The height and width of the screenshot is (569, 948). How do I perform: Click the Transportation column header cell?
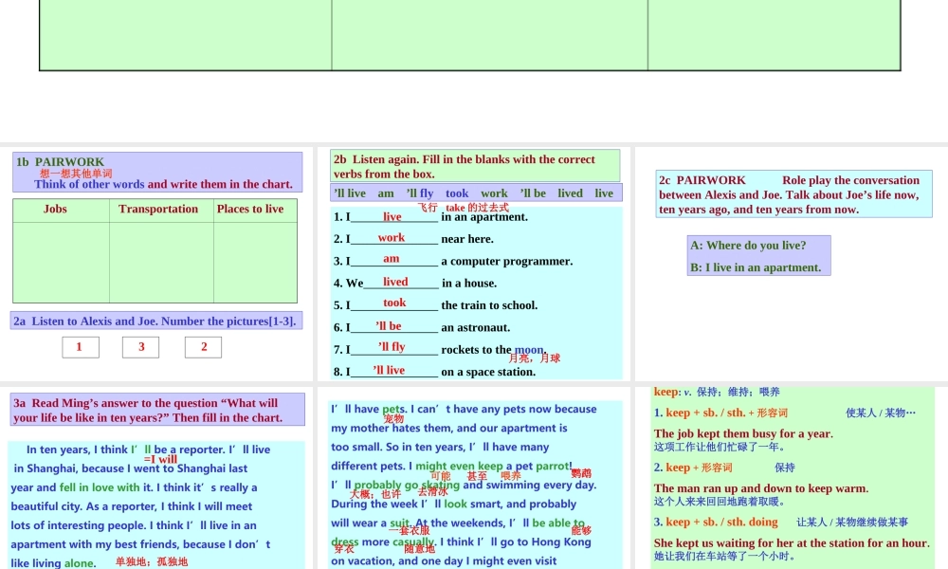(158, 210)
